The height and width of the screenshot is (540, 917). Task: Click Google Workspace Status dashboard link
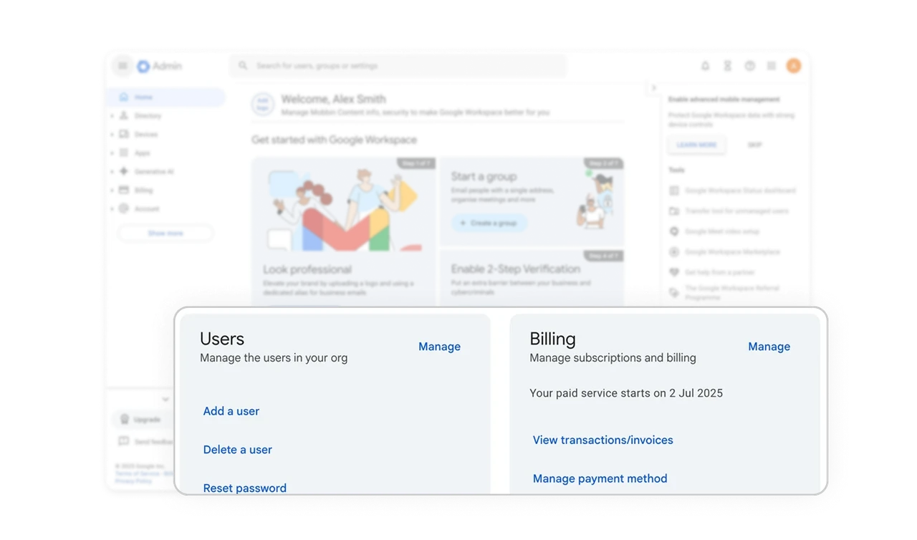point(740,191)
